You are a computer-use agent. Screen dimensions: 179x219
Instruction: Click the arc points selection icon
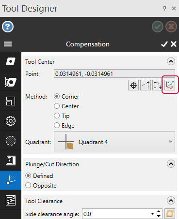pyautogui.click(x=157, y=85)
